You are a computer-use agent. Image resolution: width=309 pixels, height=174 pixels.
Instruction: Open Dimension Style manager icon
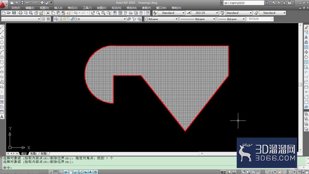189,13
